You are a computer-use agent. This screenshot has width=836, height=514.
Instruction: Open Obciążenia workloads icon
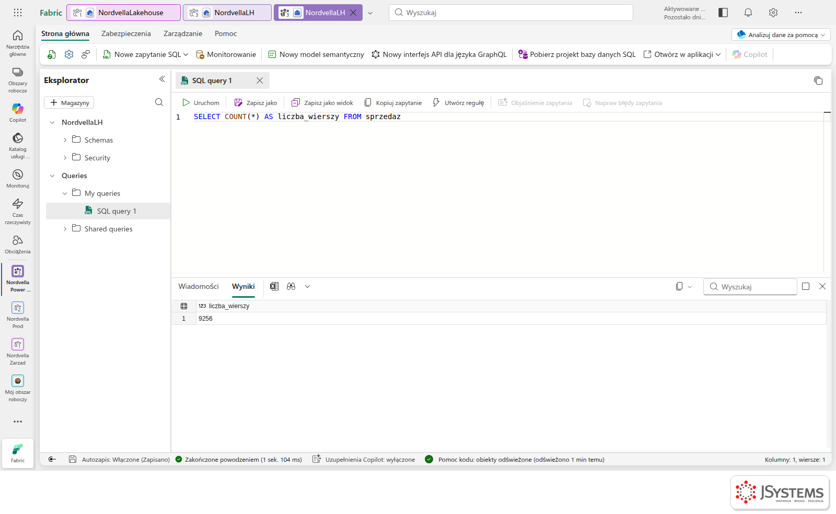[18, 244]
